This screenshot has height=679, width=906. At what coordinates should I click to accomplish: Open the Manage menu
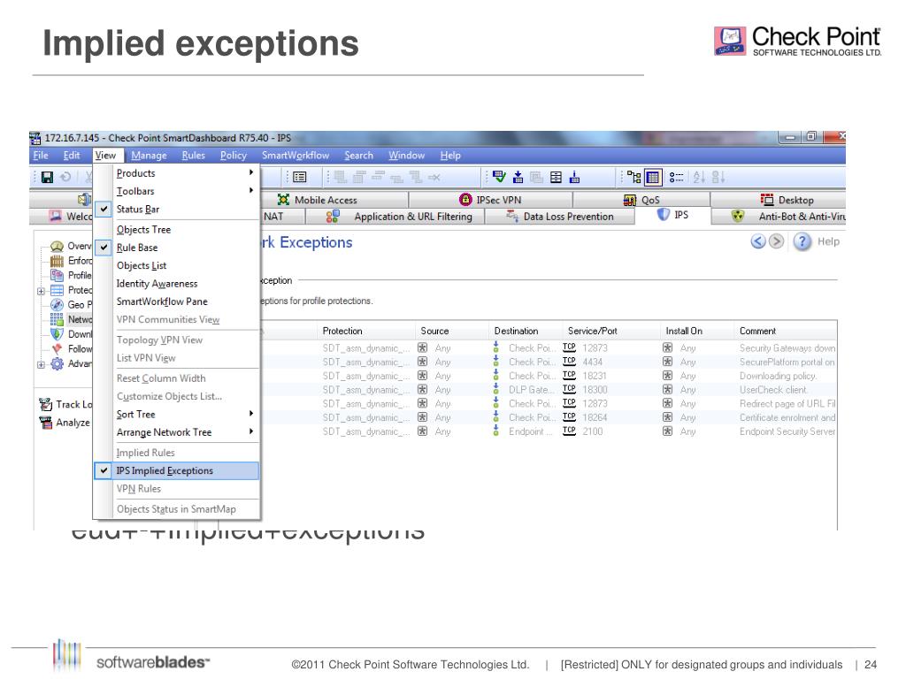click(149, 156)
